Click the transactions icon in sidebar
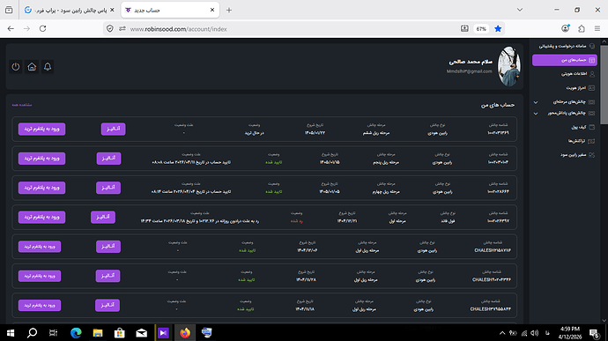608x341 pixels. [592, 141]
